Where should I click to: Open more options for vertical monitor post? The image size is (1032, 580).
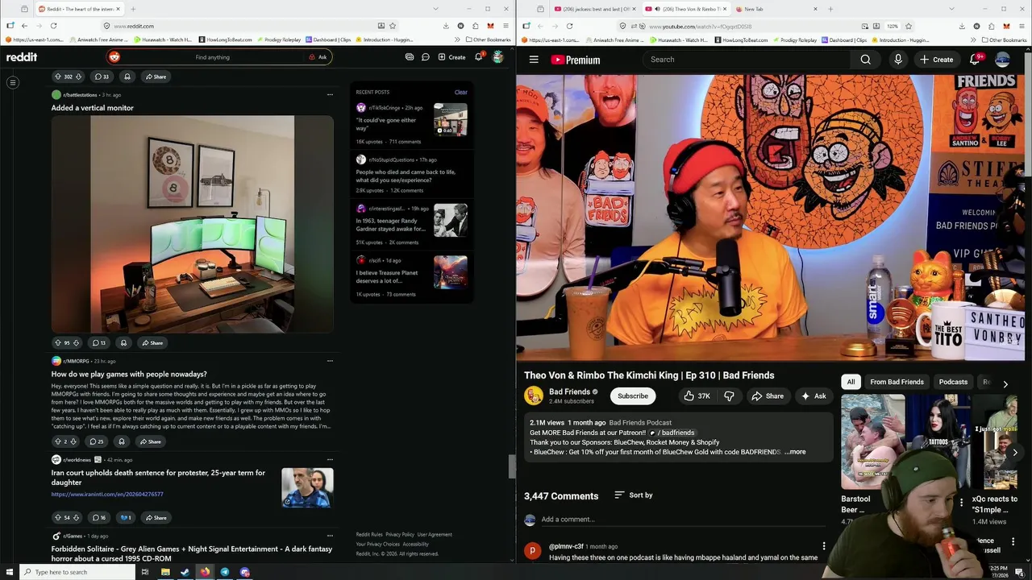tap(330, 95)
